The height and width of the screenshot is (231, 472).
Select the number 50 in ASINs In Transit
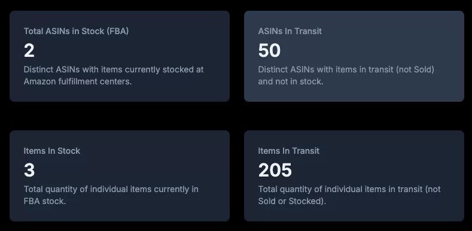coord(269,51)
